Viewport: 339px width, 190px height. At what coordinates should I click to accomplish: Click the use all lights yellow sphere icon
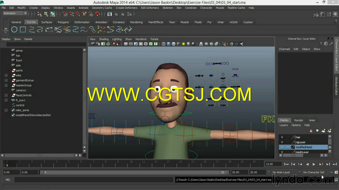coord(183,44)
